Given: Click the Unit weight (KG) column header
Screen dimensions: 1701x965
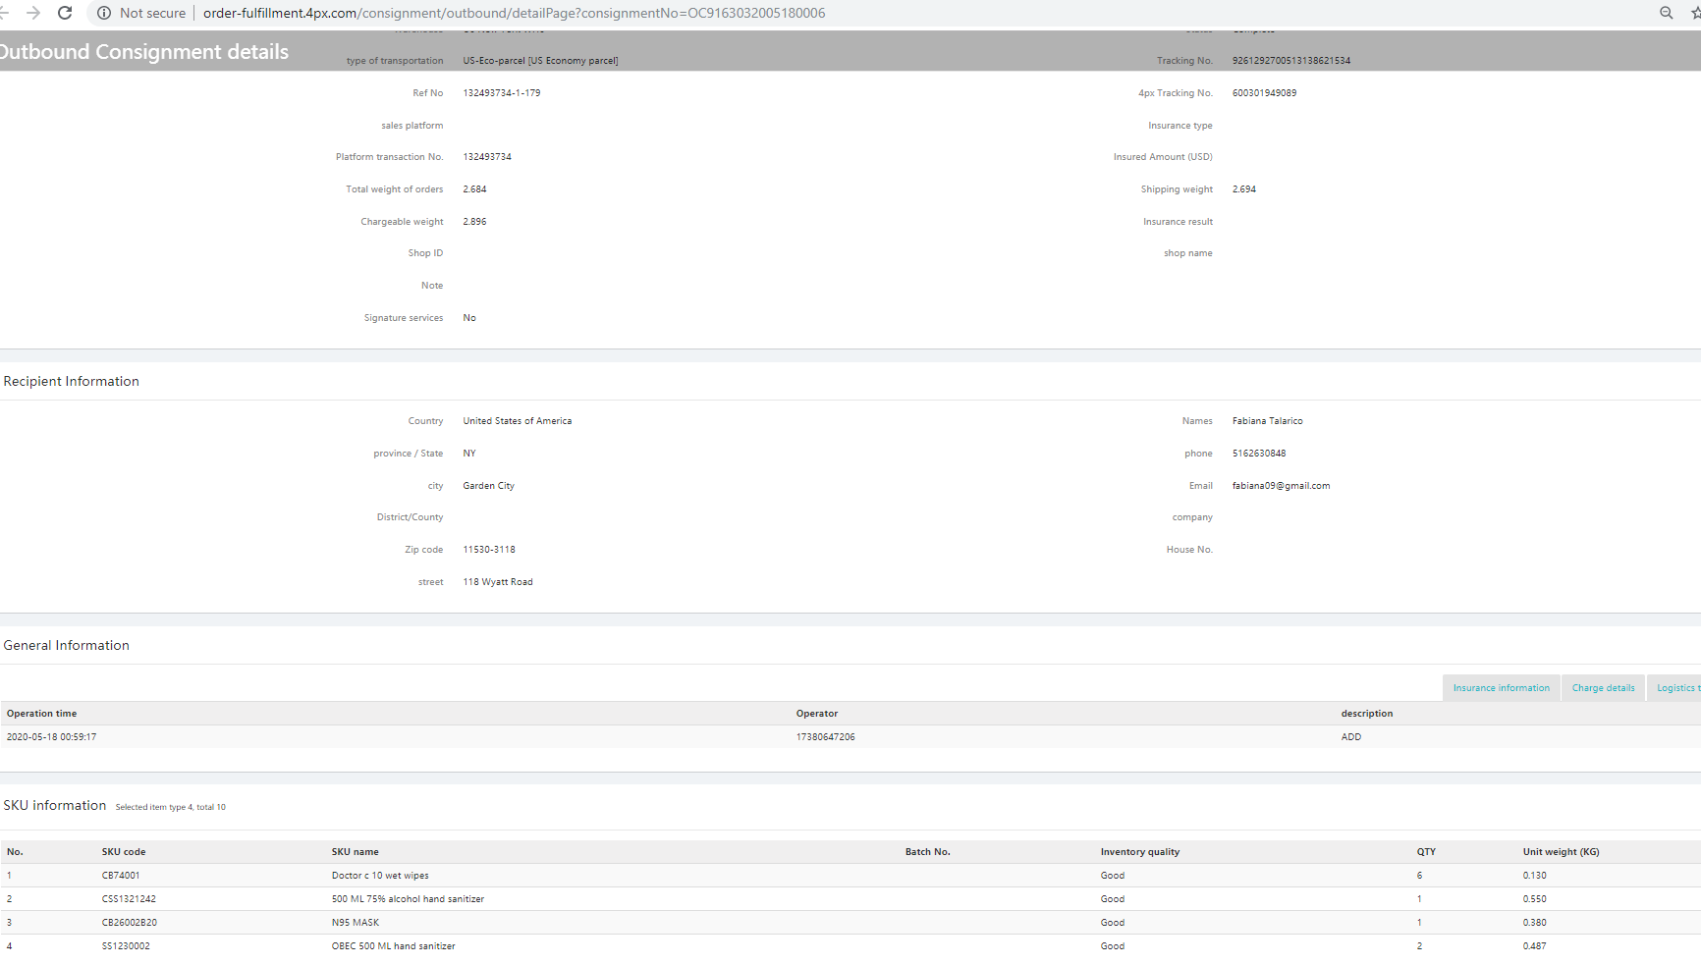Looking at the screenshot, I should 1561,852.
